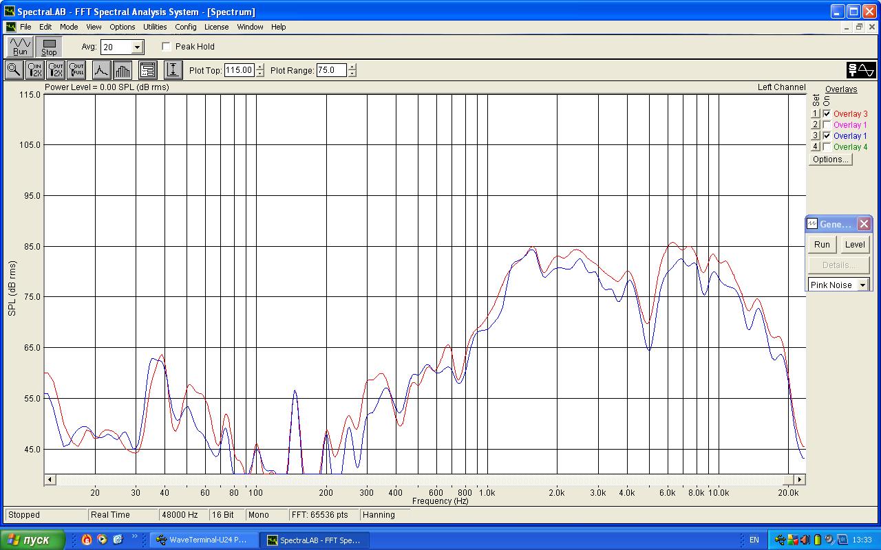Open the Mode menu
The width and height of the screenshot is (881, 550).
(69, 27)
